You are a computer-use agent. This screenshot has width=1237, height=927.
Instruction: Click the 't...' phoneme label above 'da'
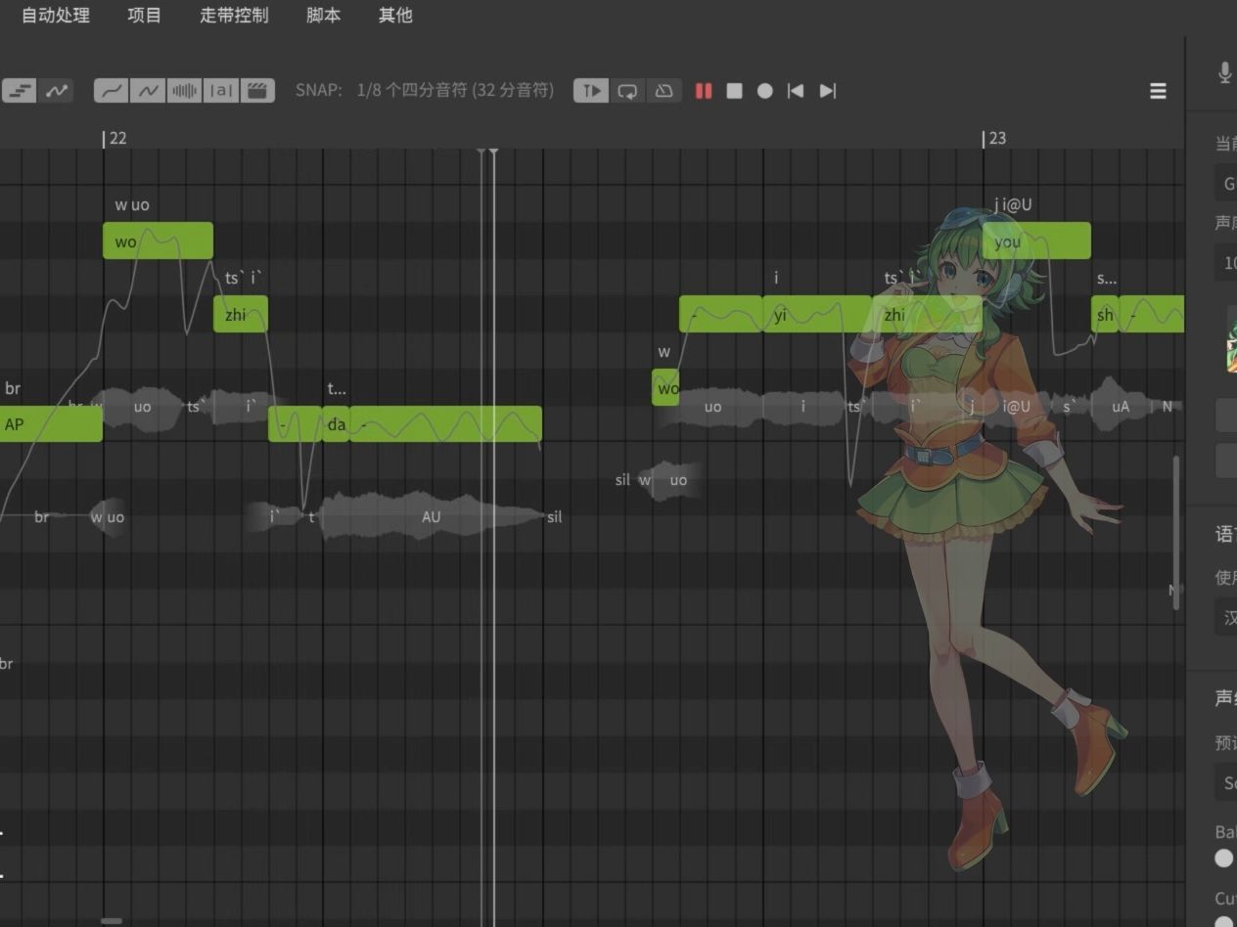point(336,388)
